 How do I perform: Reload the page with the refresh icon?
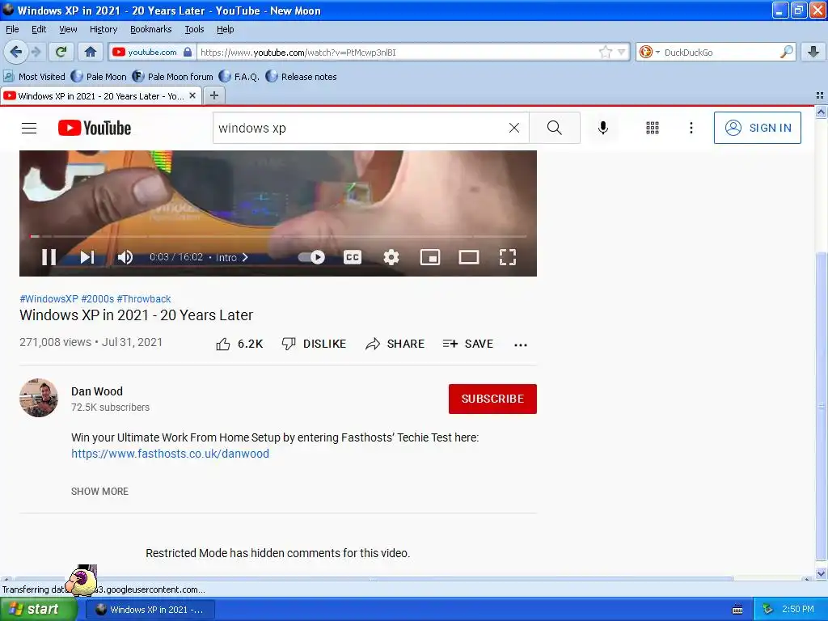(61, 52)
